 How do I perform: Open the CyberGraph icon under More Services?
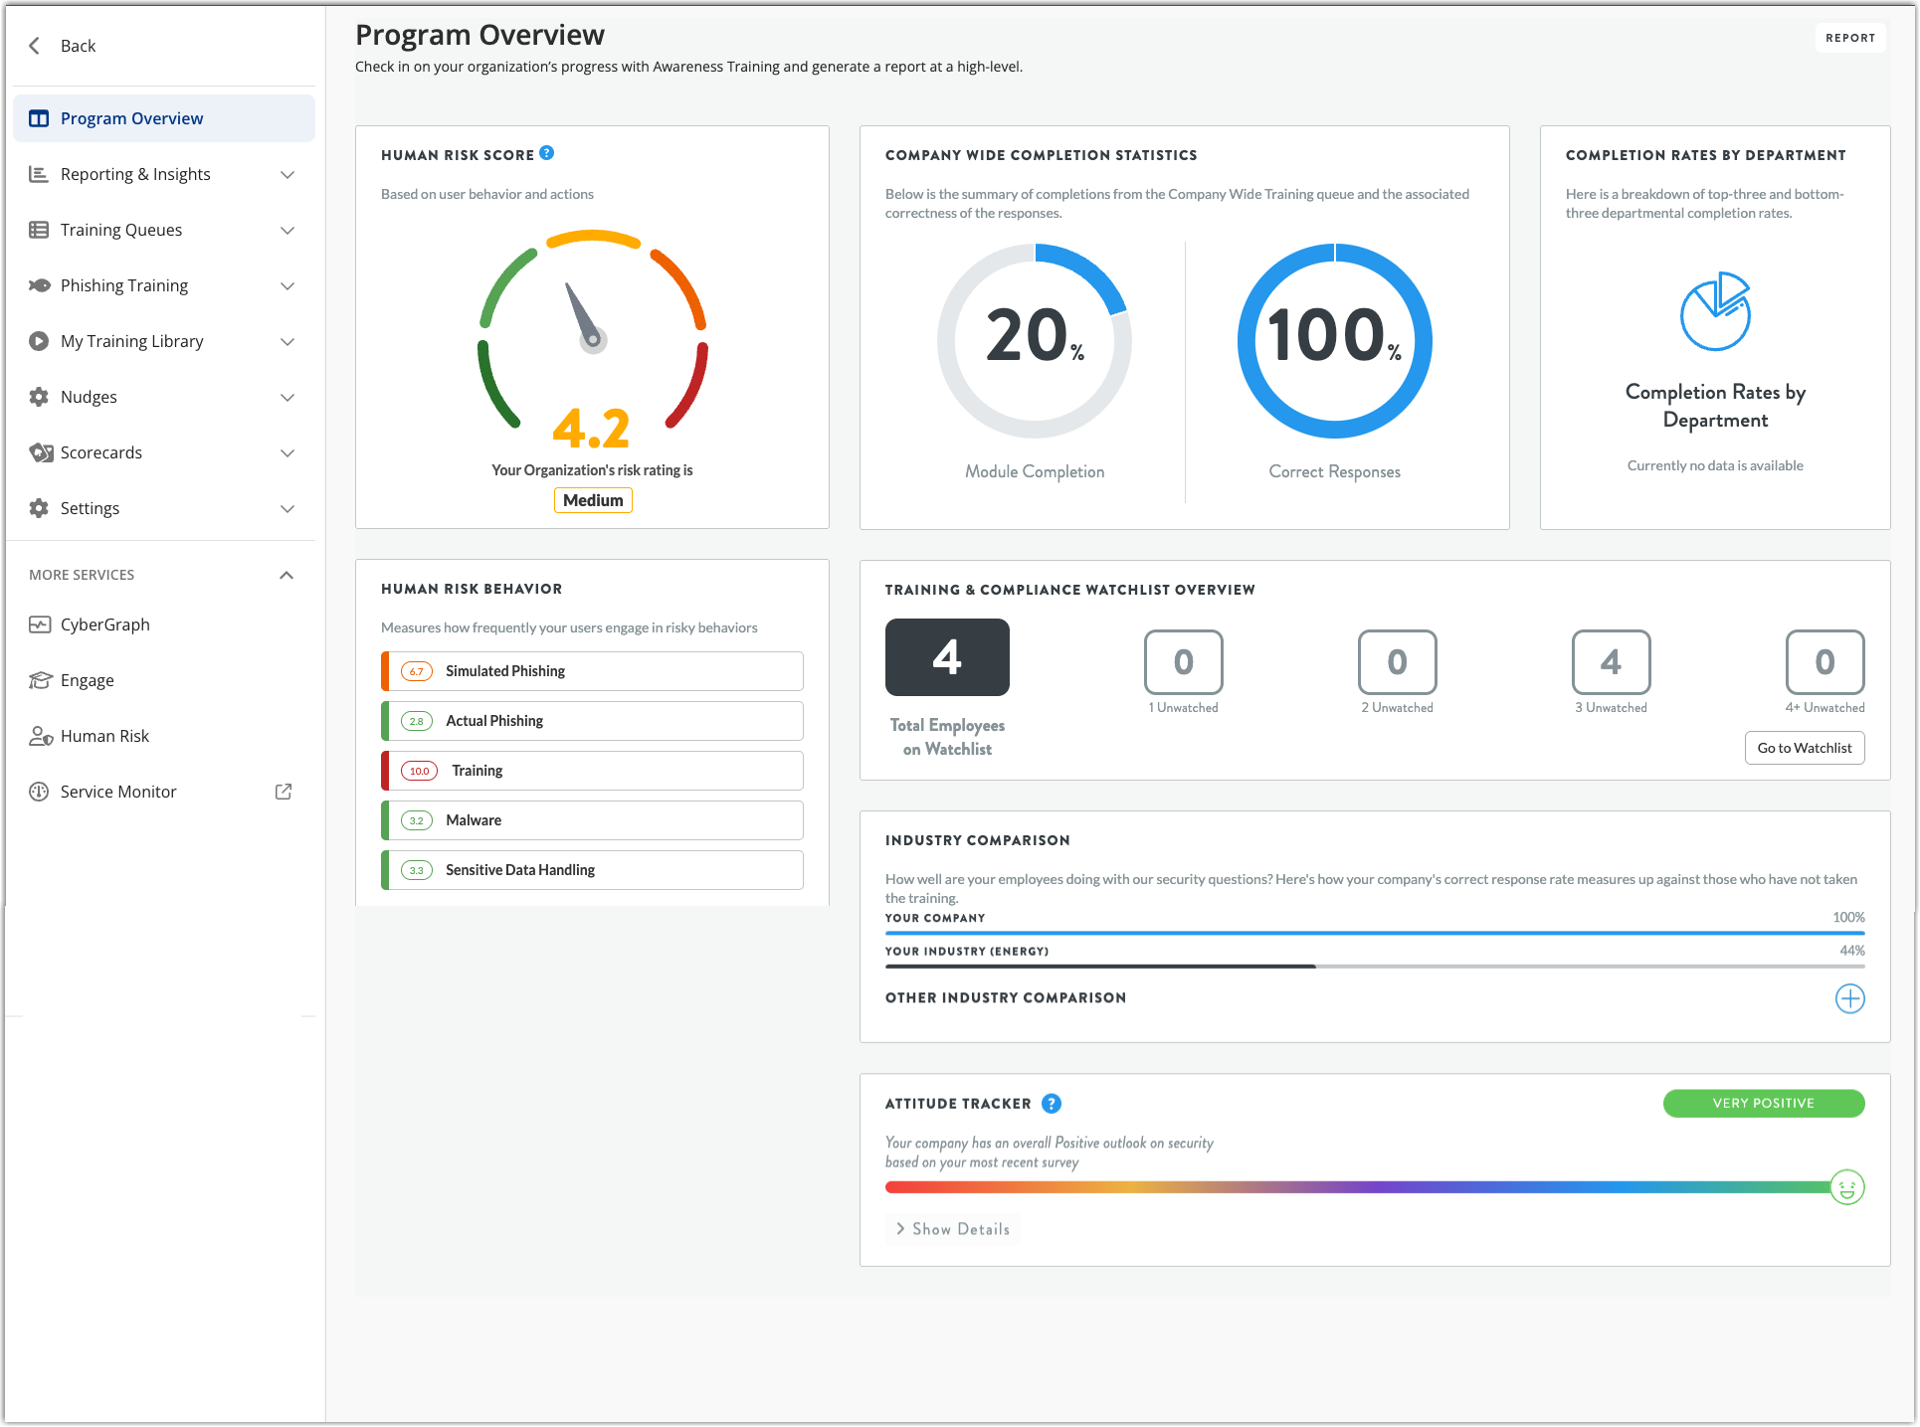click(x=40, y=624)
